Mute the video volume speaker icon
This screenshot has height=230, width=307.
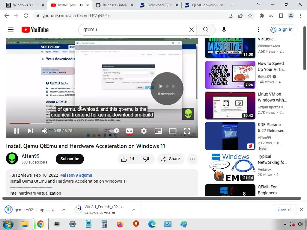pos(44,131)
